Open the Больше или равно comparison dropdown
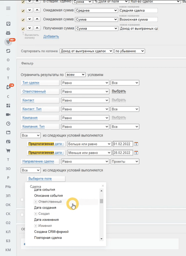 (89, 144)
